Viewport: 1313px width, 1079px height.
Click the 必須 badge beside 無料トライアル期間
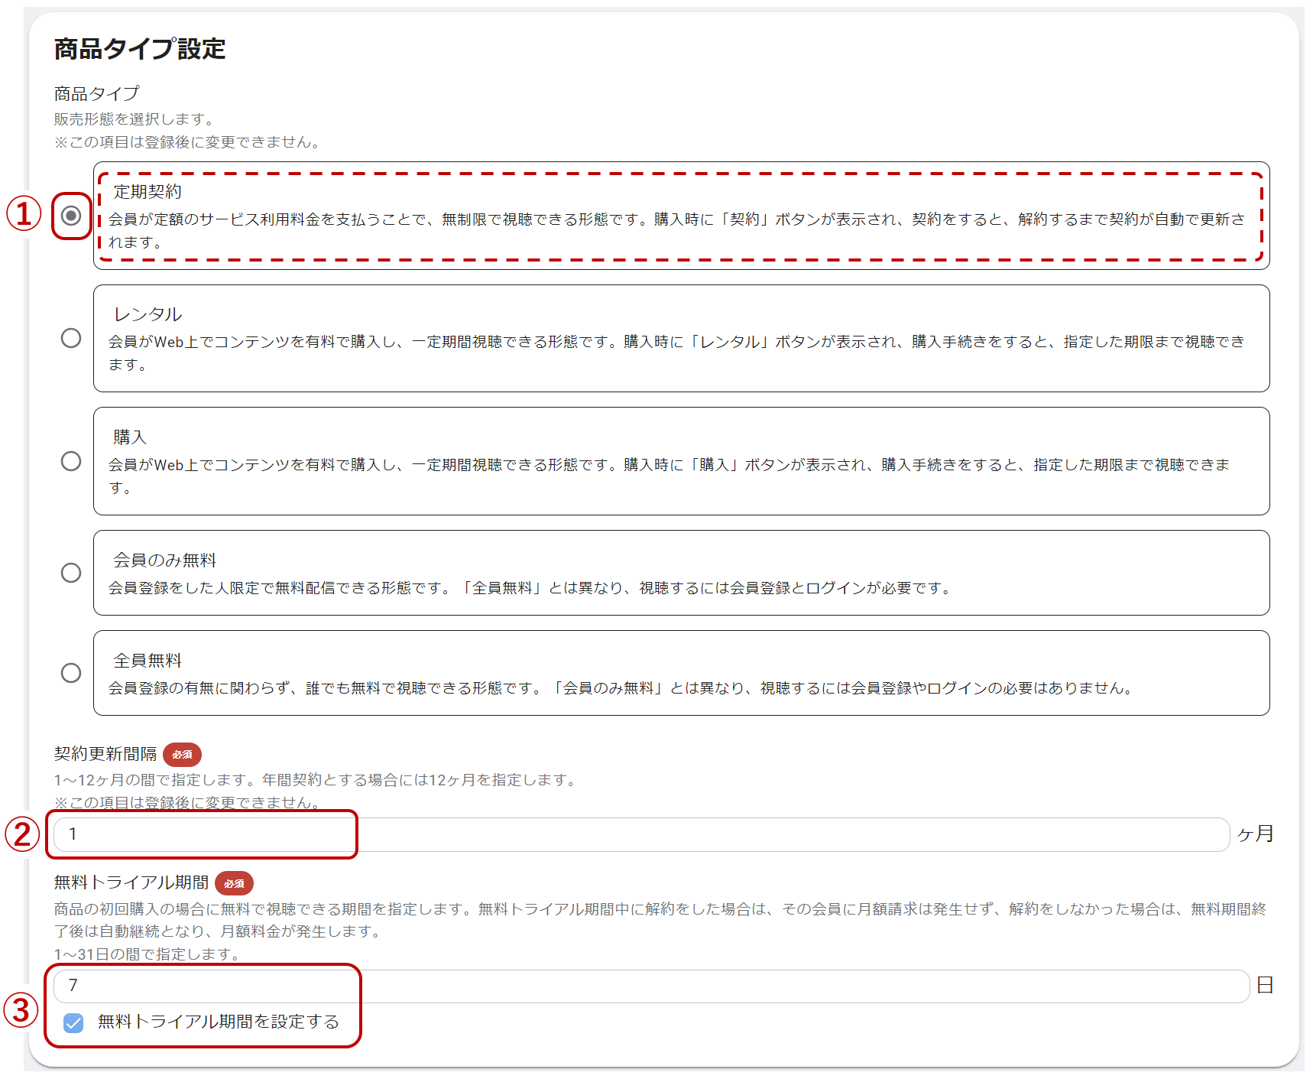click(x=234, y=883)
